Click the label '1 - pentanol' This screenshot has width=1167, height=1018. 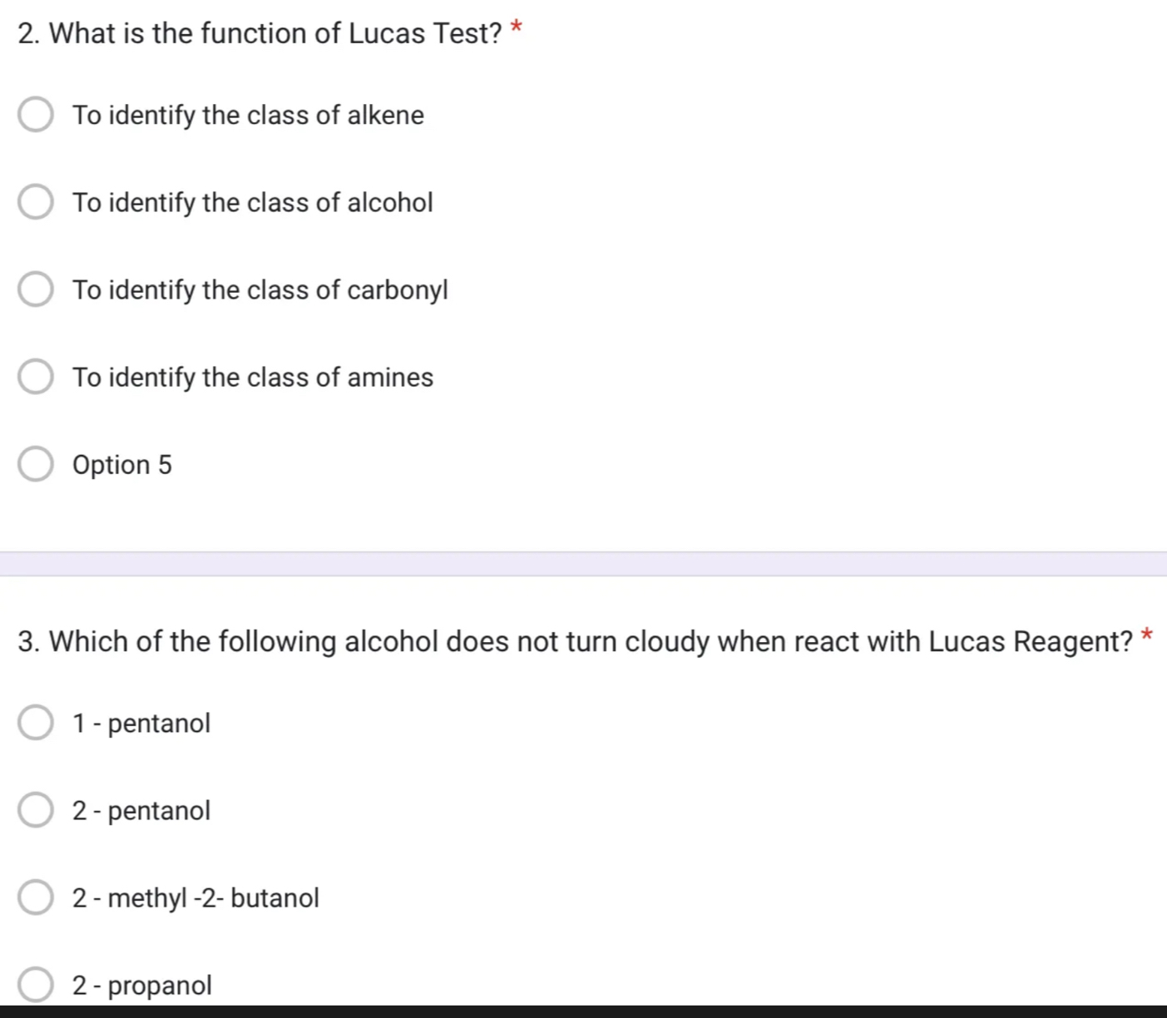pyautogui.click(x=141, y=723)
